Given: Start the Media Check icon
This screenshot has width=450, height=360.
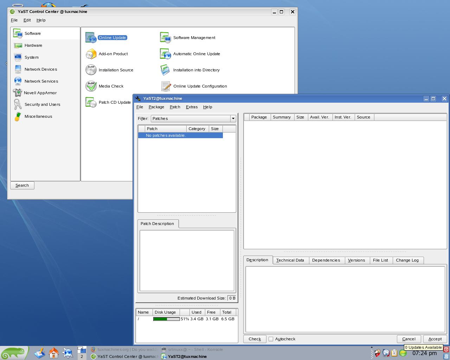Looking at the screenshot, I should tap(91, 86).
